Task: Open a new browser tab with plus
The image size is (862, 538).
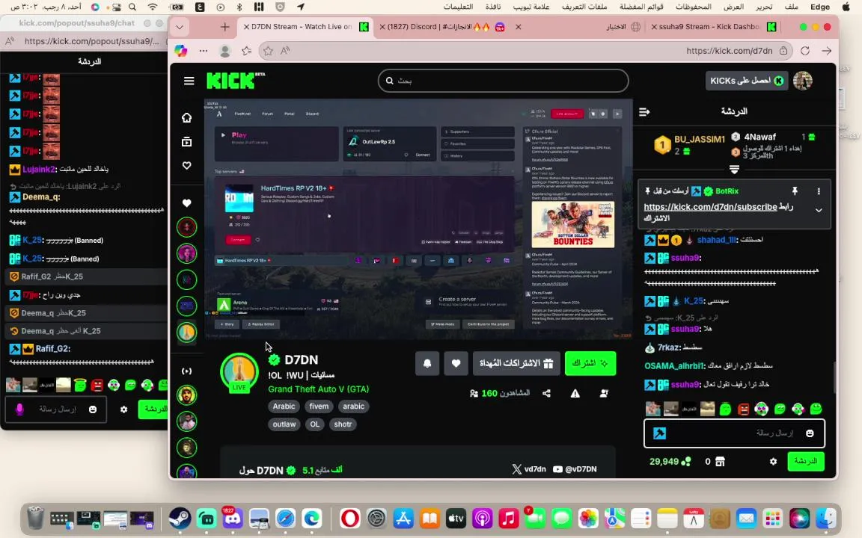Action: (224, 26)
